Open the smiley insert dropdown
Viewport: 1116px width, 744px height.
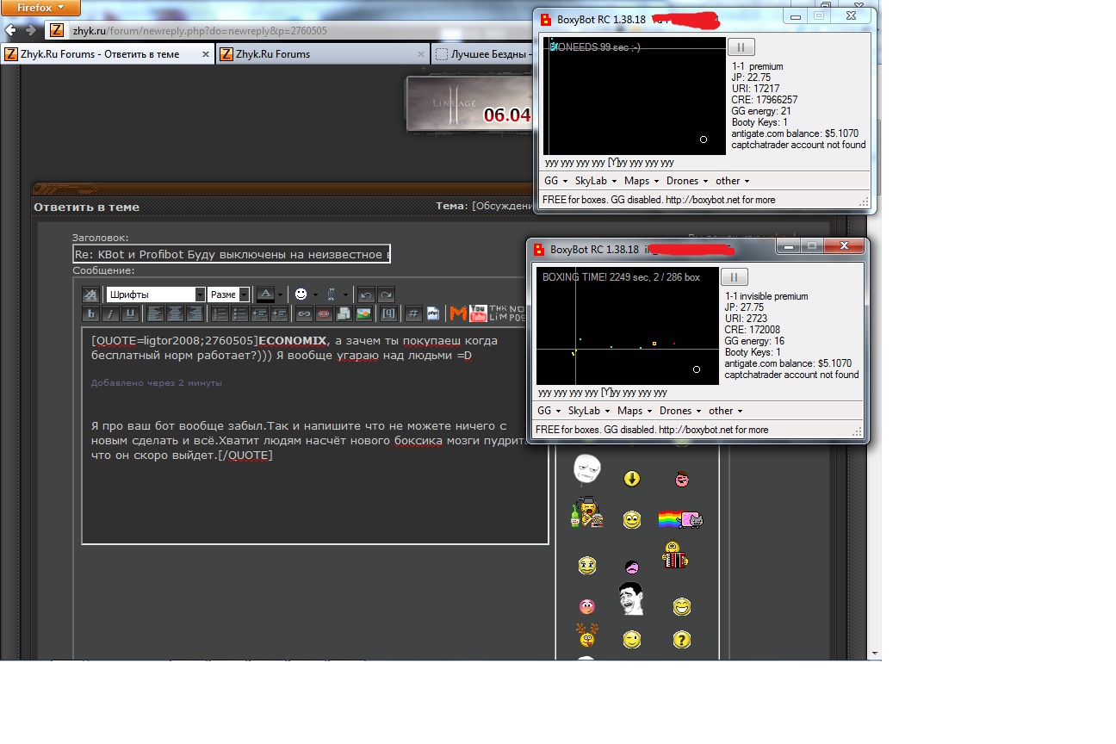[316, 294]
